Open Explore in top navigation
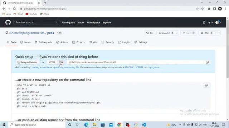Screen dimensions: 229x128 [107, 23]
